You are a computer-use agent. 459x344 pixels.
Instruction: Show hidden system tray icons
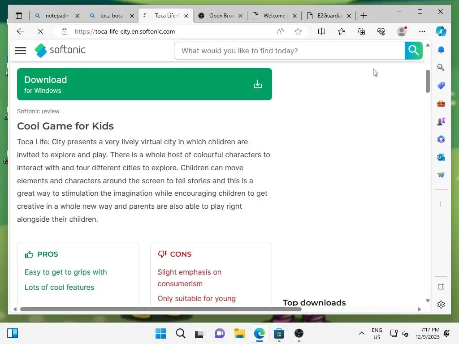click(x=362, y=333)
